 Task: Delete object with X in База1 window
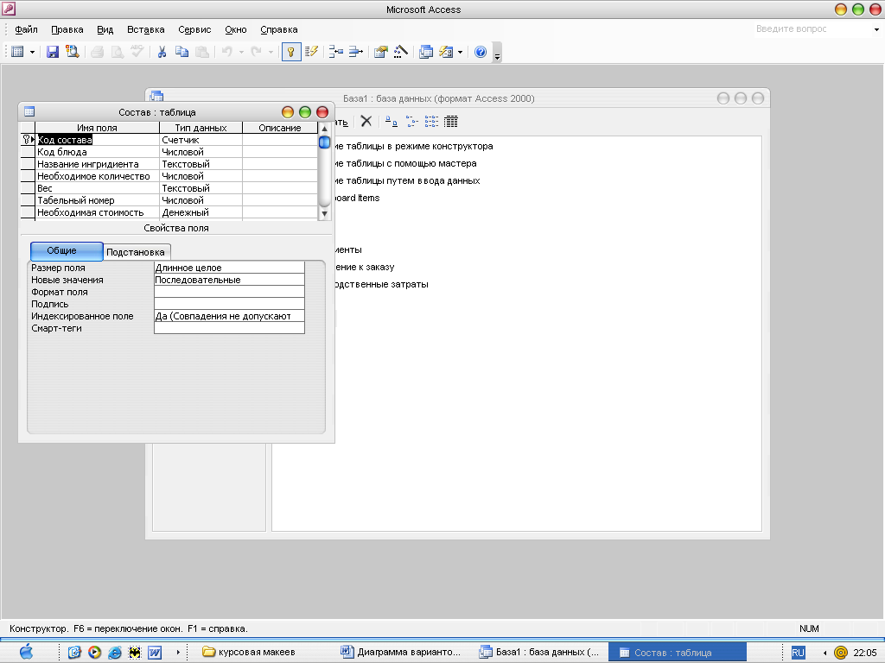tap(366, 121)
